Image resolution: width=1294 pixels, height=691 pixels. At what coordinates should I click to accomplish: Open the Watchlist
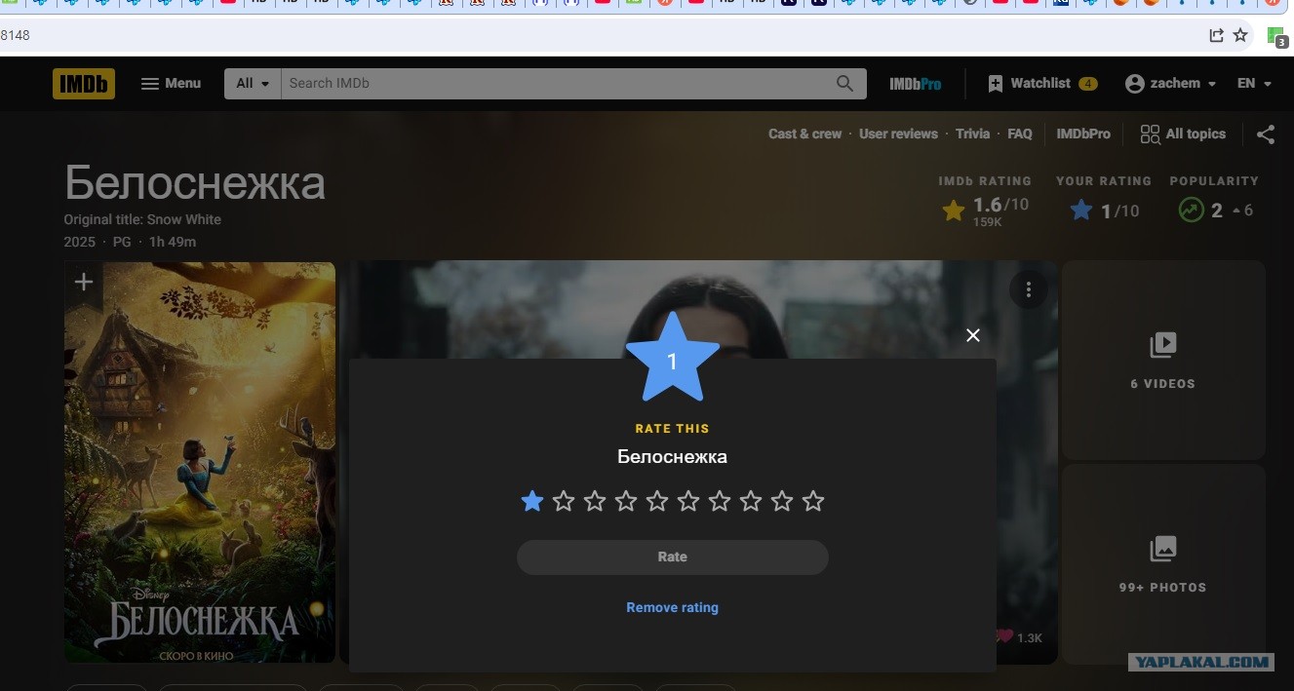(1042, 84)
